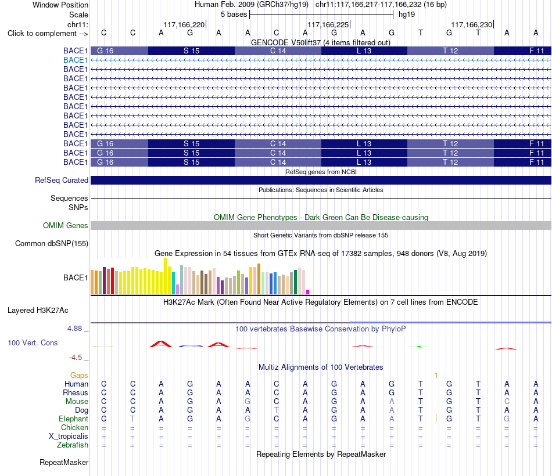Click 'Multiz Alignments of 100 Vertebrates' title
Screen dimensions: 552x476
(x=321, y=367)
